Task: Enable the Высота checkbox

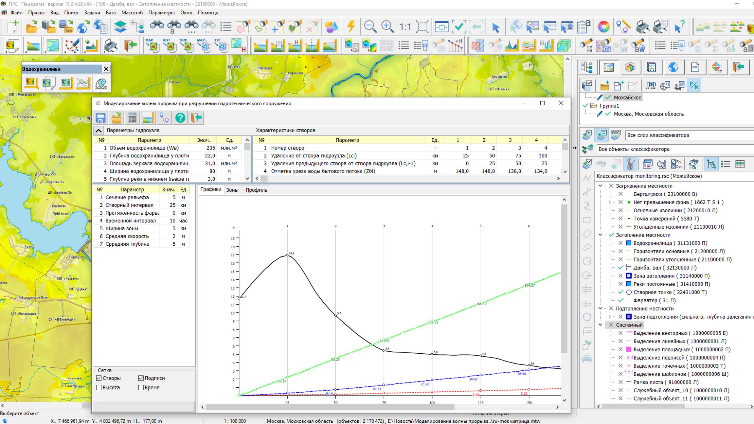Action: pos(99,387)
